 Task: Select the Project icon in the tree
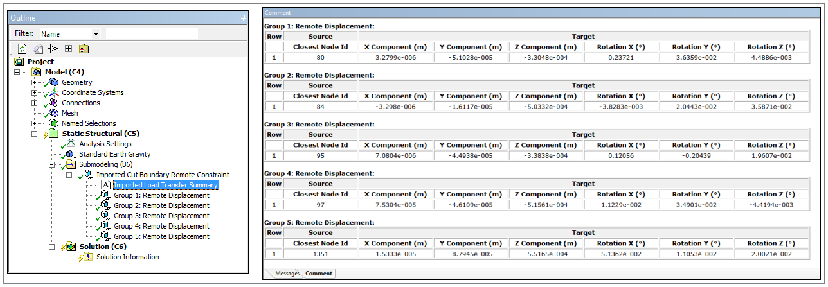coord(19,62)
